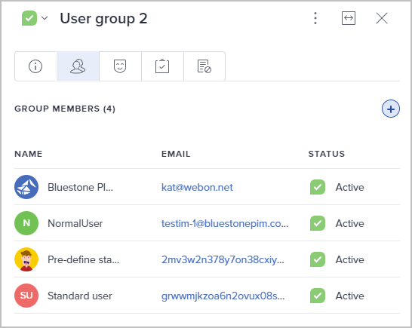
Task: Sort members by the NAME column header
Action: tap(29, 154)
